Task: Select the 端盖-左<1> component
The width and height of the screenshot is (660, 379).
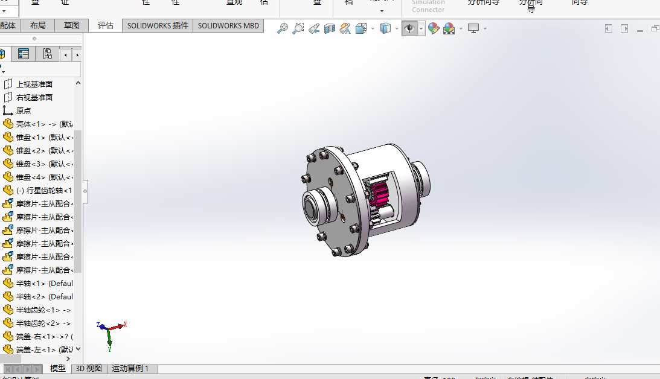Action: point(44,350)
